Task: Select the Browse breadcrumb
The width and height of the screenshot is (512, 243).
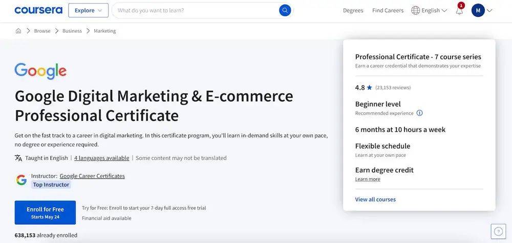Action: click(x=42, y=31)
